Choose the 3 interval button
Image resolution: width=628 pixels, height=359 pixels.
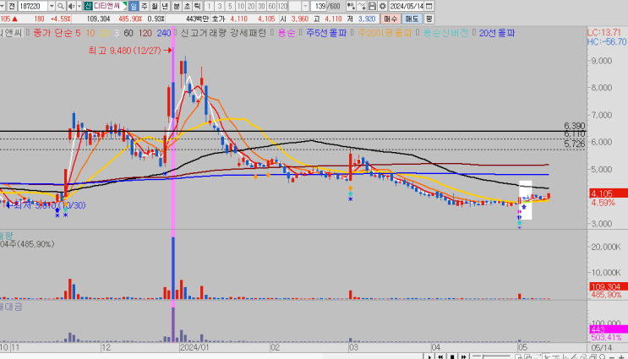click(x=219, y=6)
